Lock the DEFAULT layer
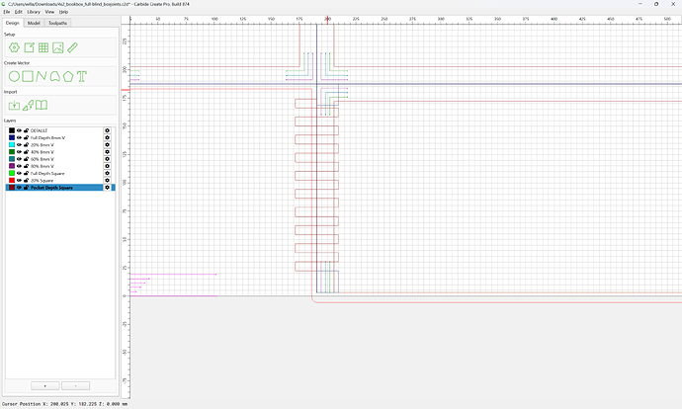The image size is (682, 409). click(26, 130)
